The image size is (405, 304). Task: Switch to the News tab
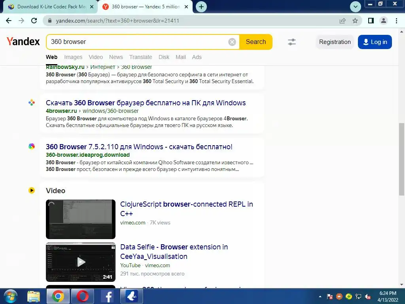click(116, 57)
